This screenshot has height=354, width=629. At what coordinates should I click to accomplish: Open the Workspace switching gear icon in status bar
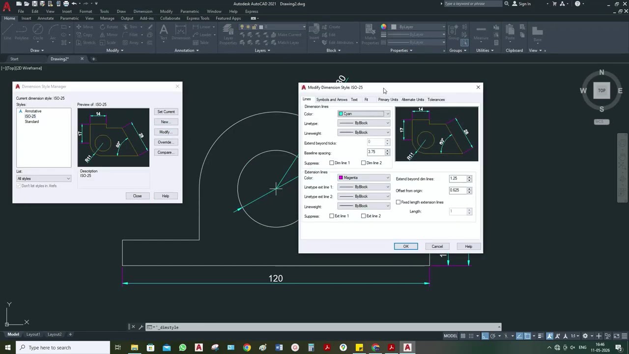point(585,336)
